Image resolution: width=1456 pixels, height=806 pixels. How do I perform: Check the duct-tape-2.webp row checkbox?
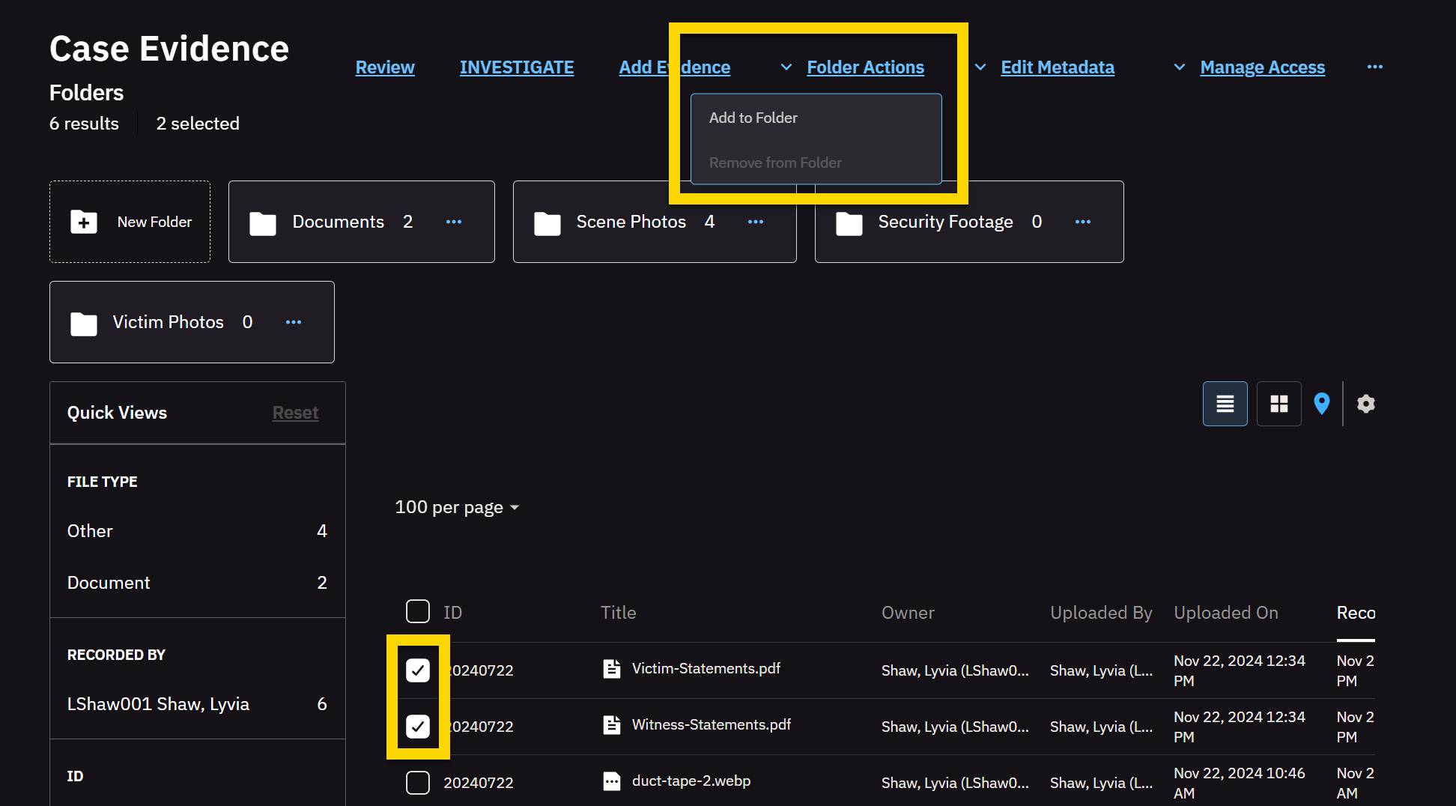(x=418, y=782)
